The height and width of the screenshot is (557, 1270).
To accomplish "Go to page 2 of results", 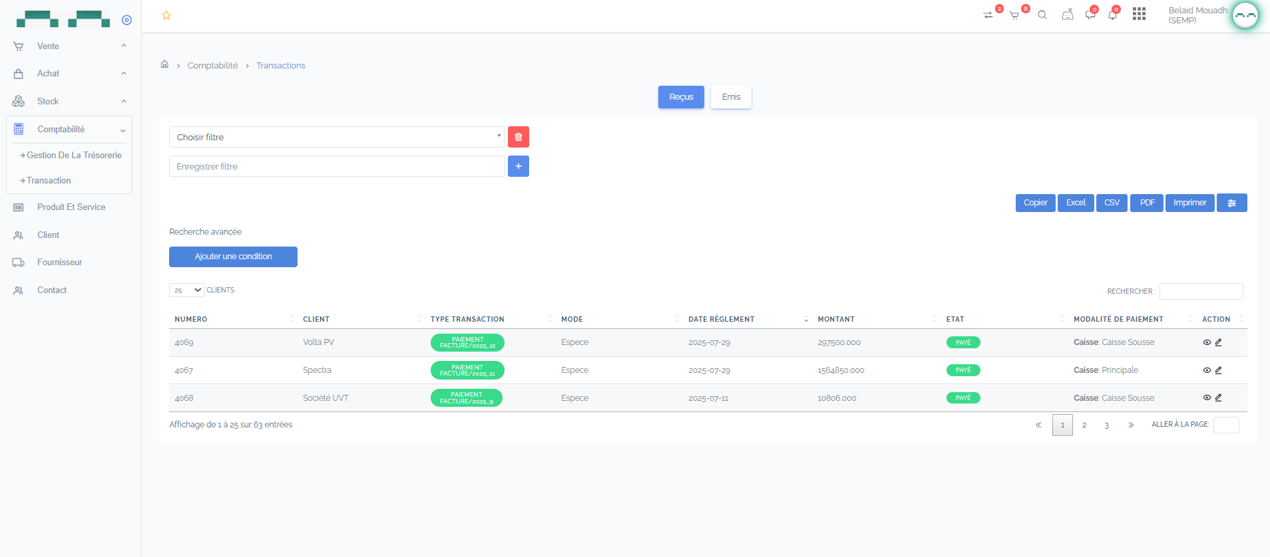I will 1084,425.
